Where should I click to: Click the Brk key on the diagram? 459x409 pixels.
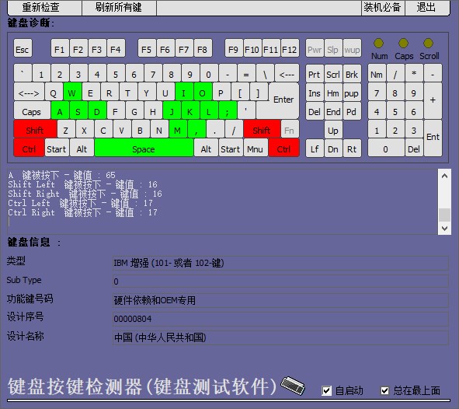coord(352,73)
